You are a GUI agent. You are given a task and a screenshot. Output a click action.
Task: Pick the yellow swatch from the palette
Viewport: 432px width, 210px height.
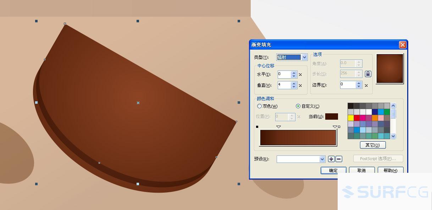(x=350, y=118)
